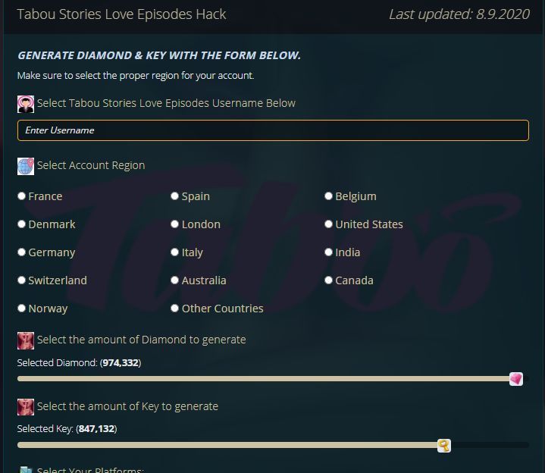545x473 pixels.
Task: Click the Last updated: 8.9.2020 text
Action: tap(459, 14)
